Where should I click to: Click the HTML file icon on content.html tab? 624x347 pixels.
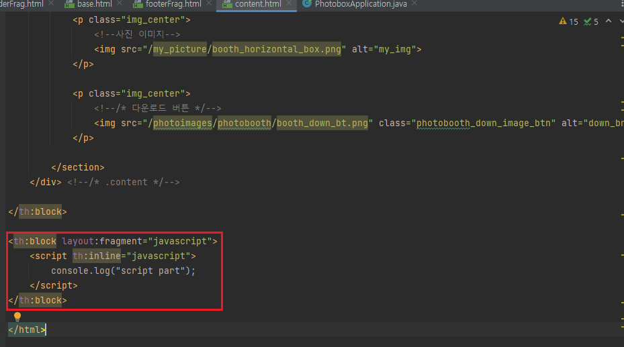[x=227, y=4]
